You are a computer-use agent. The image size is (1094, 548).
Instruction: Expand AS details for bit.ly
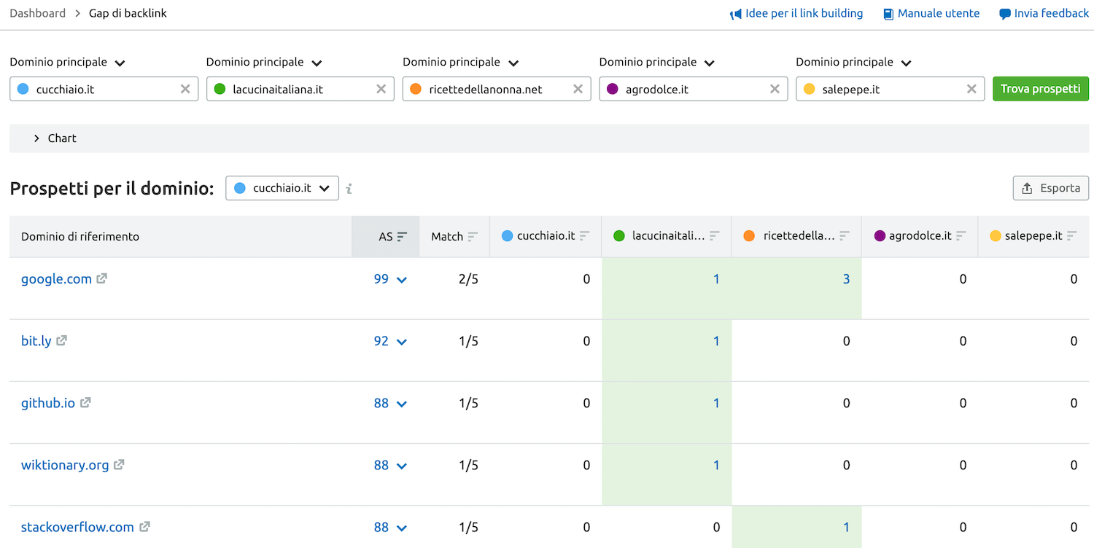pyautogui.click(x=401, y=342)
